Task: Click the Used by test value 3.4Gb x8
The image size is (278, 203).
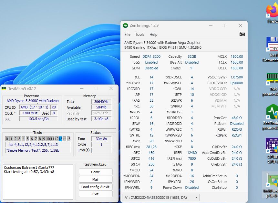Action: point(101,119)
